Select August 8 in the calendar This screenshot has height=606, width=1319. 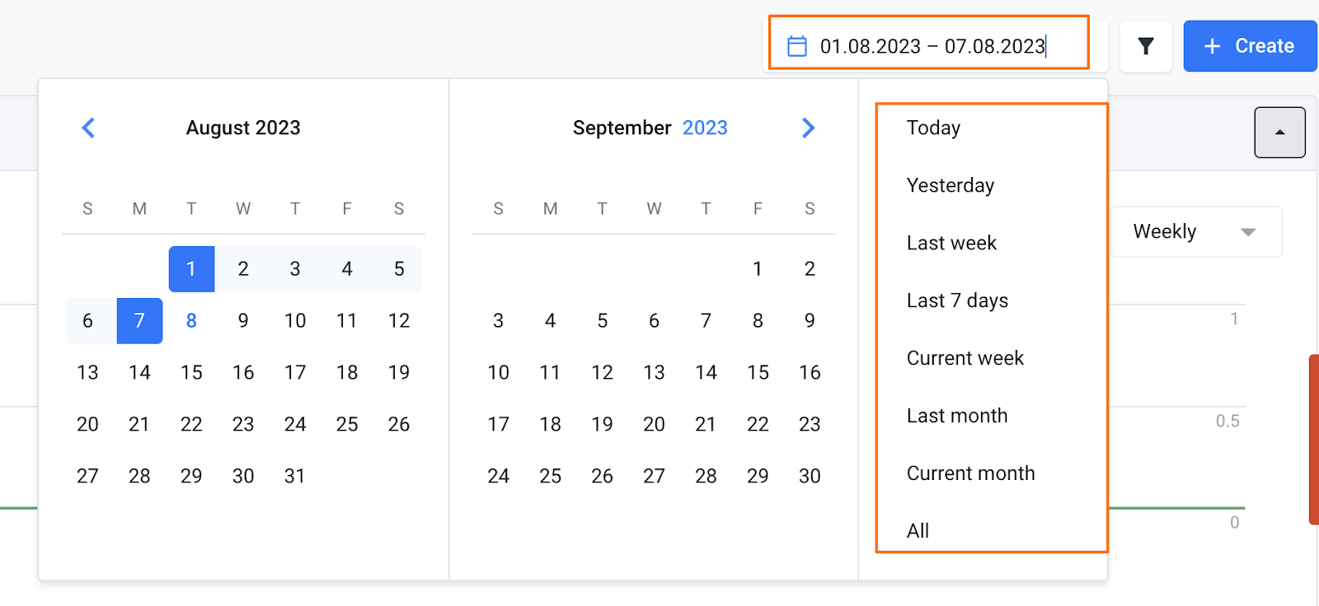coord(191,320)
